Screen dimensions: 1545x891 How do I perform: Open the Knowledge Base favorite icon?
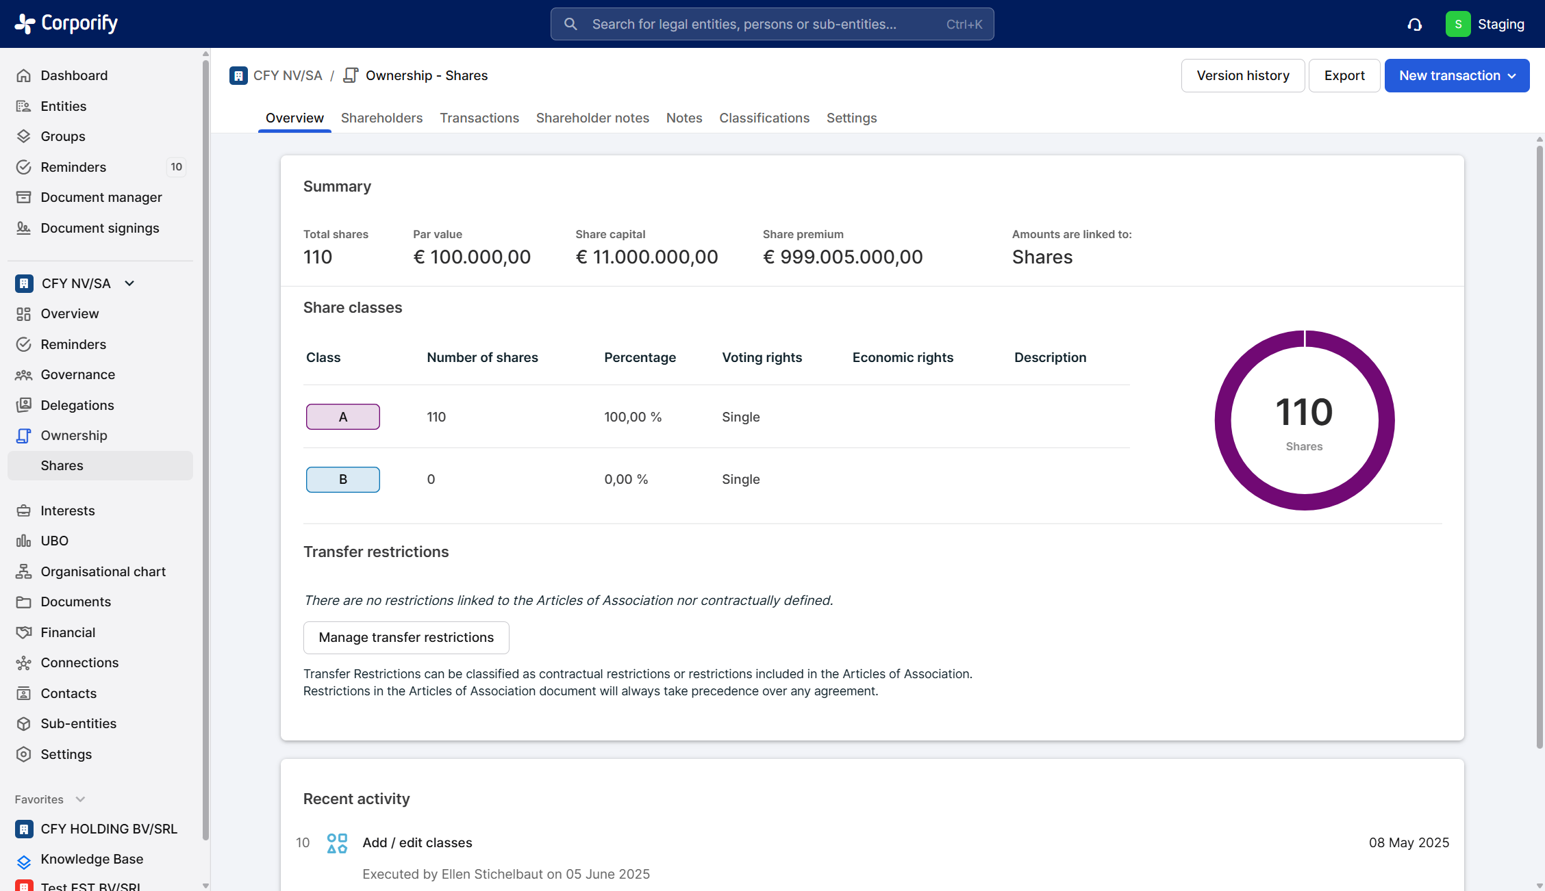(24, 860)
